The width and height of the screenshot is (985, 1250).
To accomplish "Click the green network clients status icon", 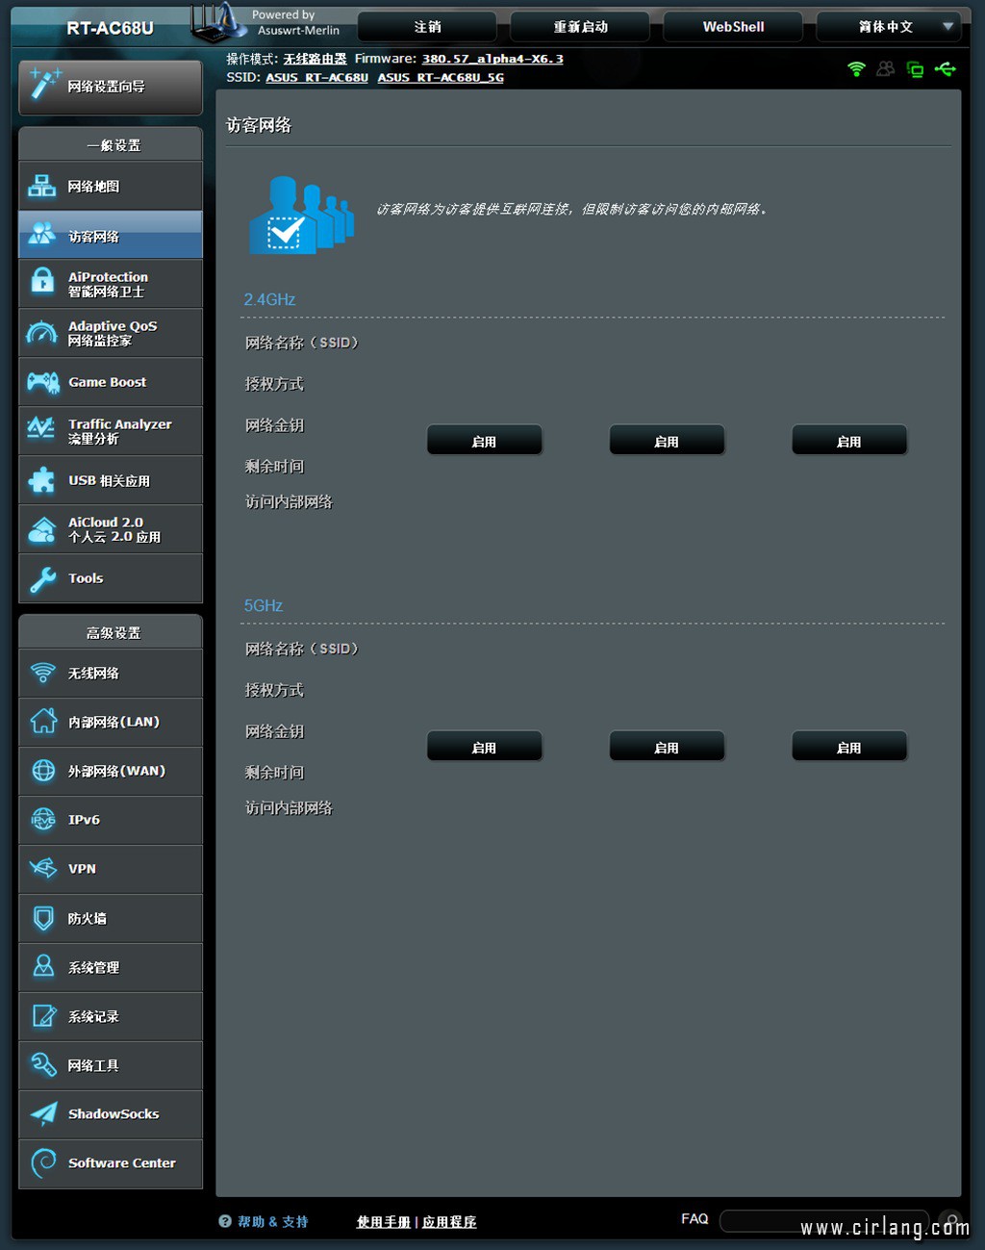I will tap(915, 69).
